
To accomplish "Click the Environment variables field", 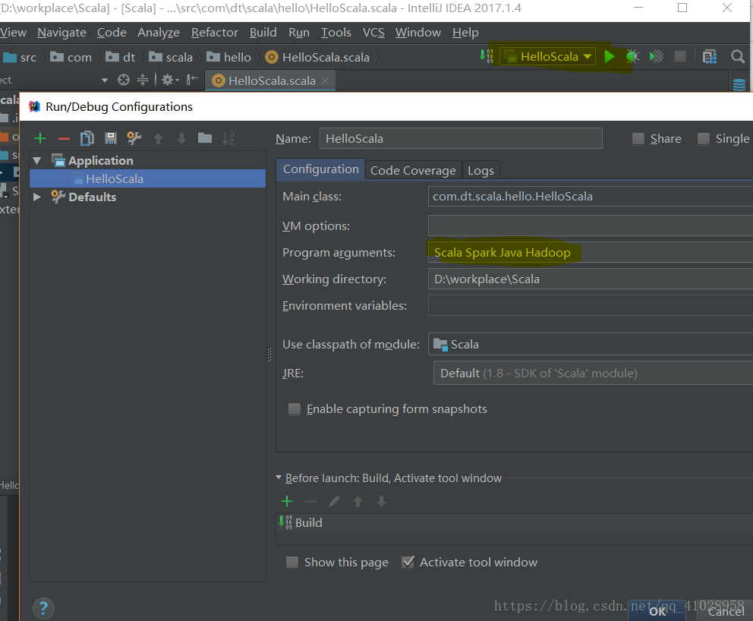I will pos(591,305).
